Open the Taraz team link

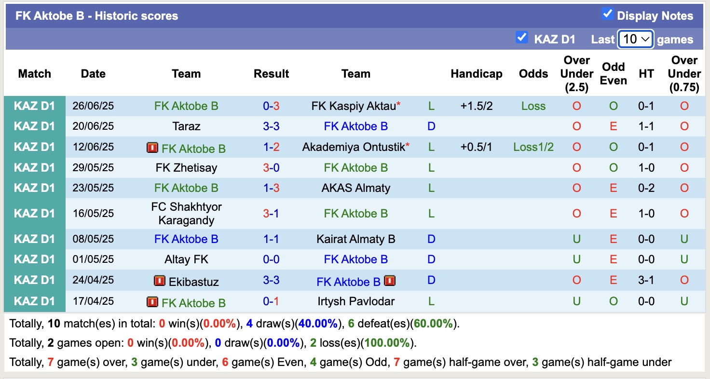pos(186,126)
